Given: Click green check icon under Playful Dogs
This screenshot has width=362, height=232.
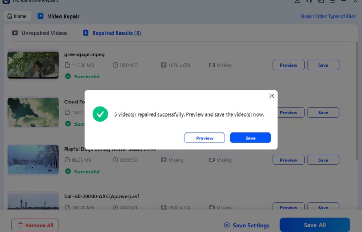Looking at the screenshot, I should click(x=68, y=171).
